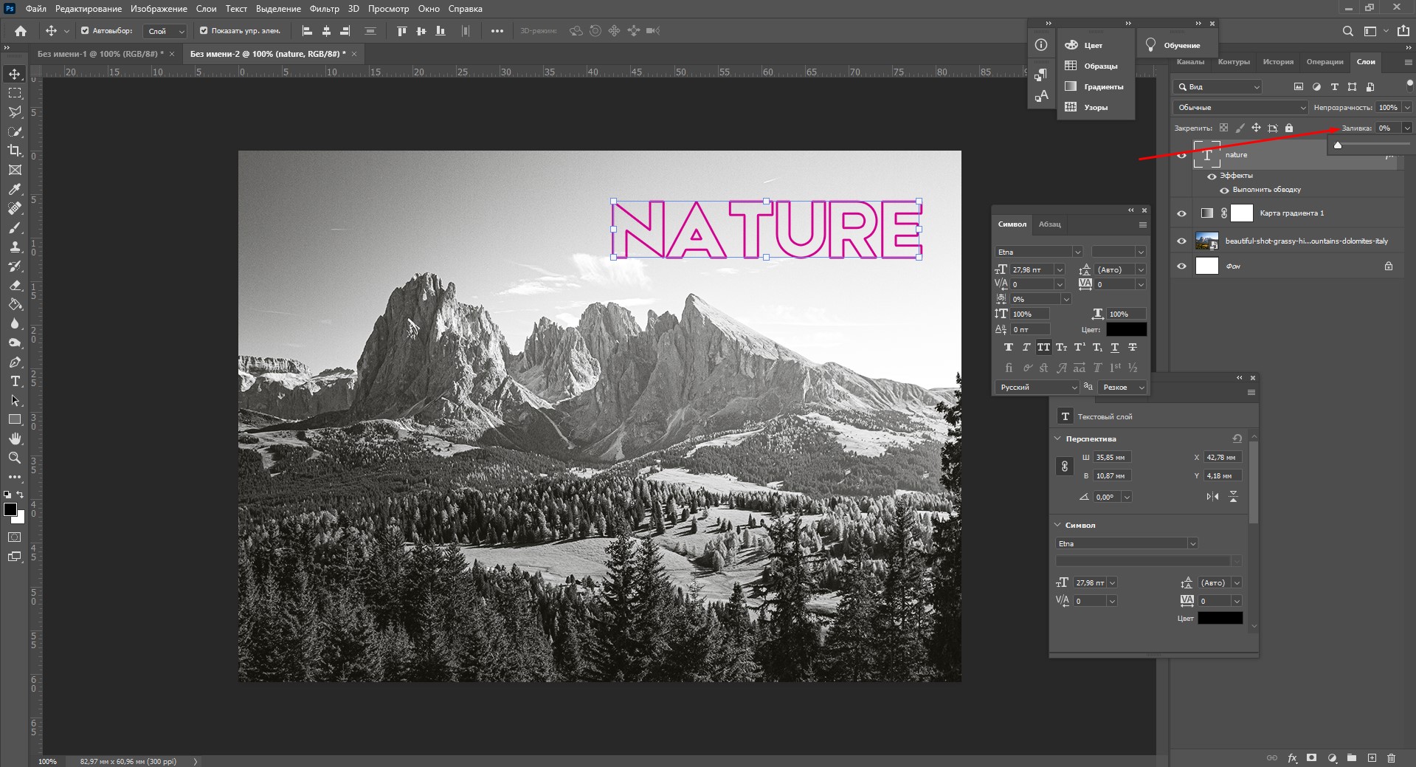Select the Hand tool
Viewport: 1416px width, 767px height.
(15, 438)
